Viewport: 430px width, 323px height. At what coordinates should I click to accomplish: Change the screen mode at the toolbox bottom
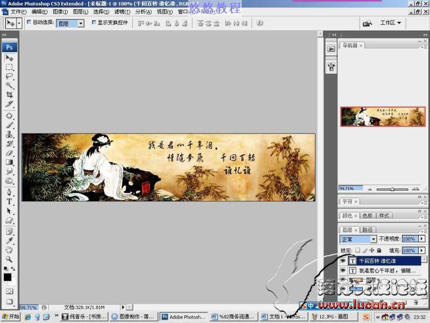(9, 301)
